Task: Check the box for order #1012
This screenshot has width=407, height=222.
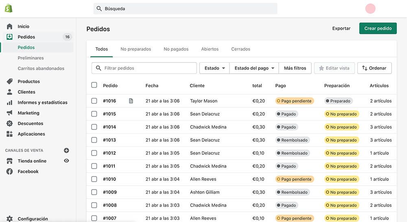Action: coord(94,153)
